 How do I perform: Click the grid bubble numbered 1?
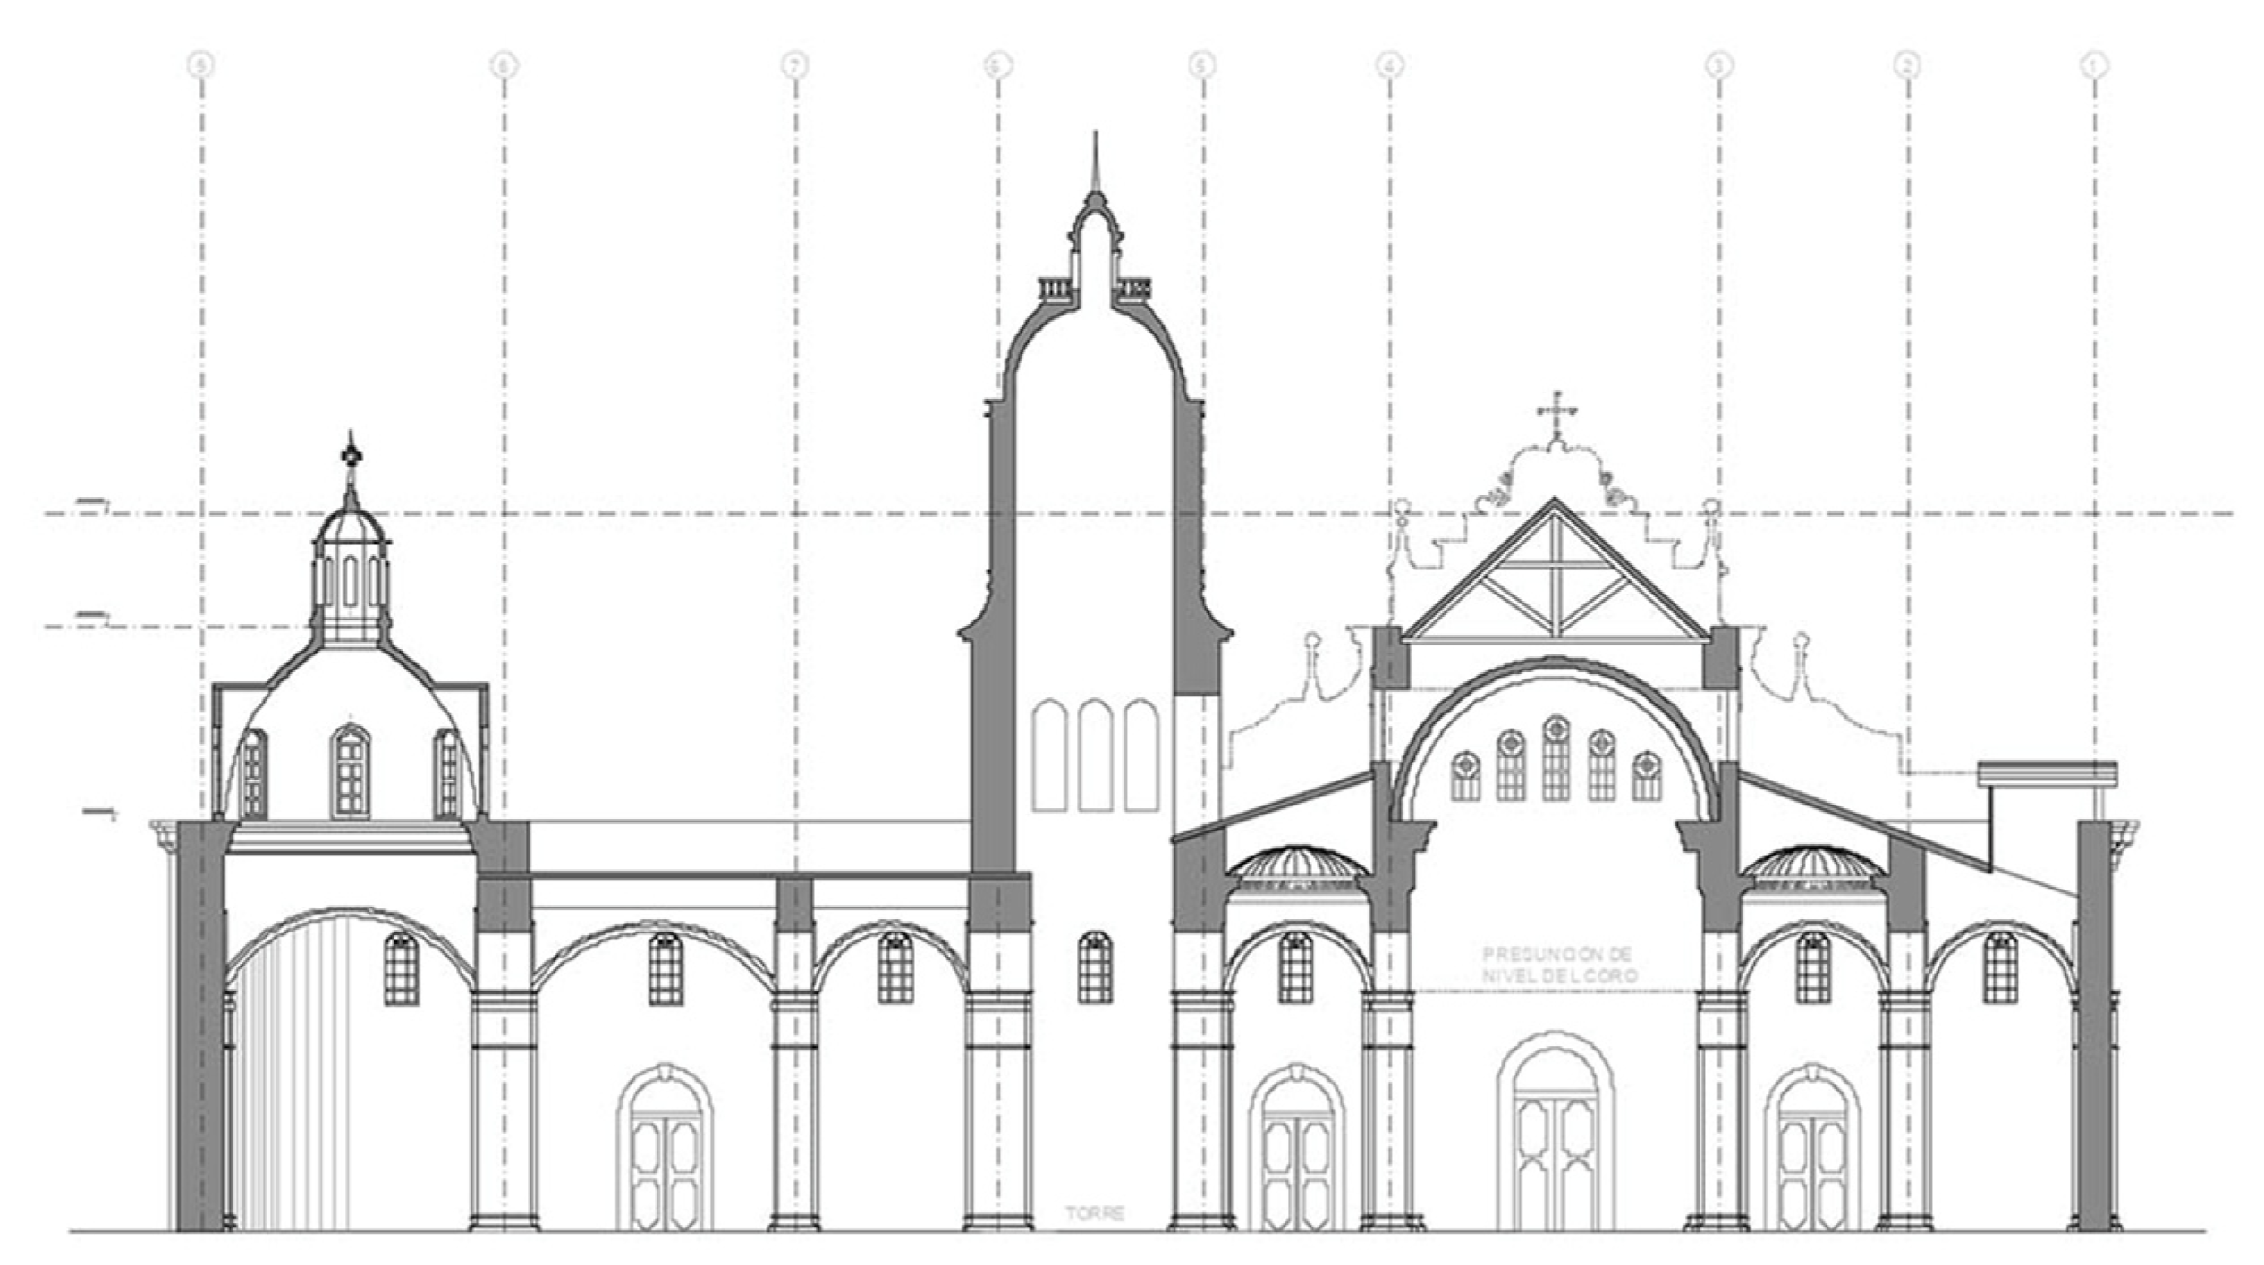pyautogui.click(x=2093, y=65)
